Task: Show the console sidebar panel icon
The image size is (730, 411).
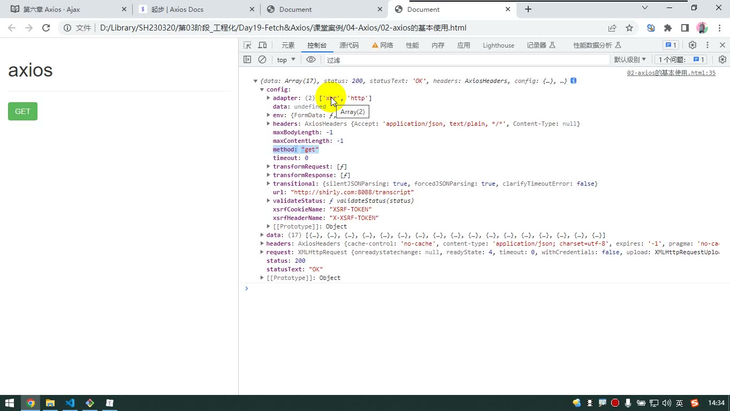Action: pyautogui.click(x=247, y=59)
